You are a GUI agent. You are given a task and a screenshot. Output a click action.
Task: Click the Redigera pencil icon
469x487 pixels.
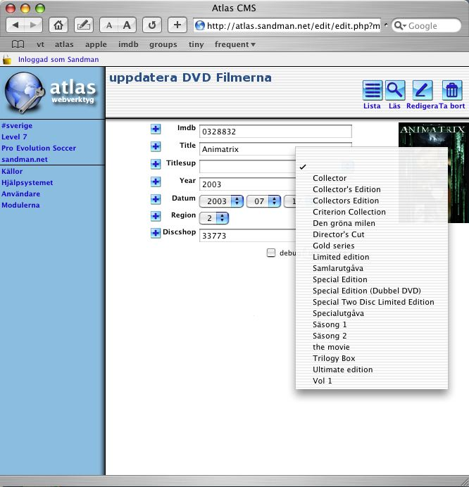[x=422, y=91]
